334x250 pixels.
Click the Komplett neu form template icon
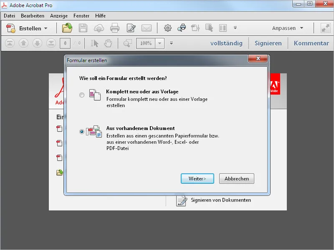(95, 95)
